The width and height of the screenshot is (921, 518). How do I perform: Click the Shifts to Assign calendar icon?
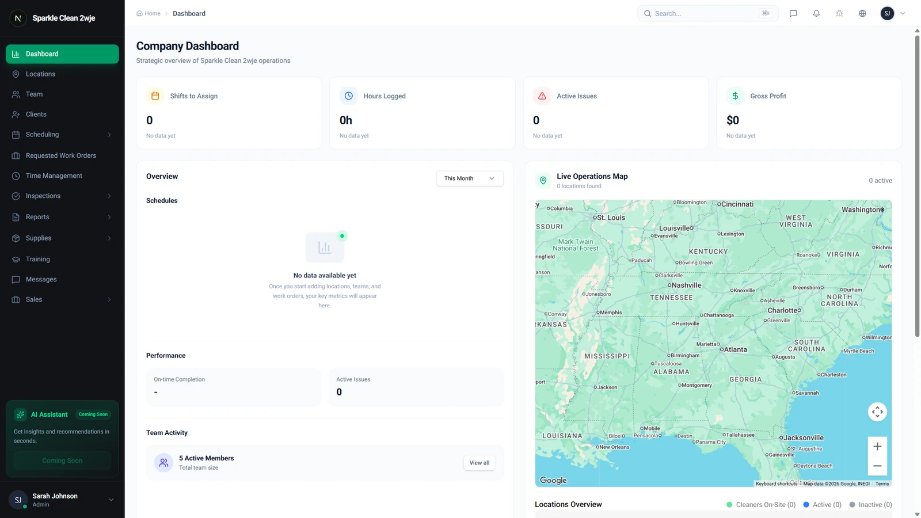[155, 96]
